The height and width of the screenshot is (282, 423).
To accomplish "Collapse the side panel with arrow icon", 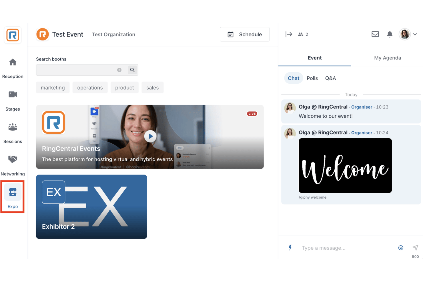I will 289,34.
